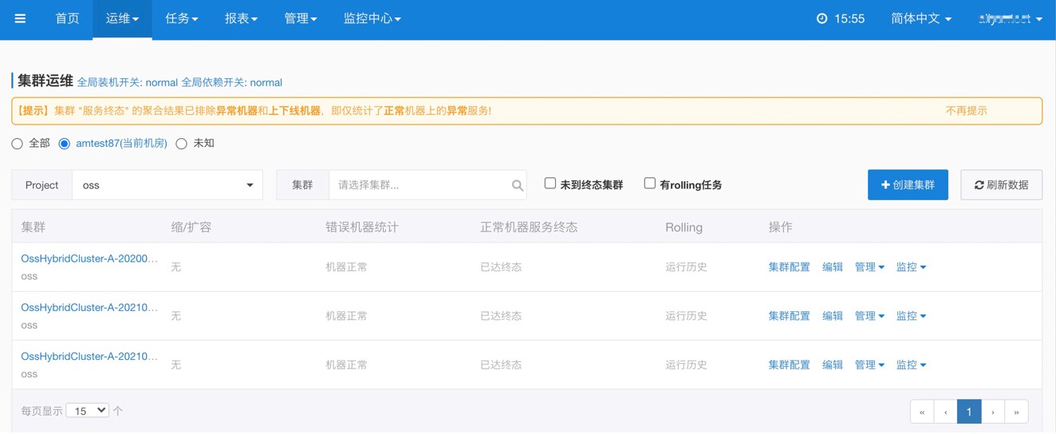Check the 未到终态集群 checkbox
The image size is (1056, 434).
point(550,183)
